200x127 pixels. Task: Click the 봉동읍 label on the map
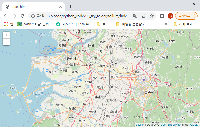(148, 62)
